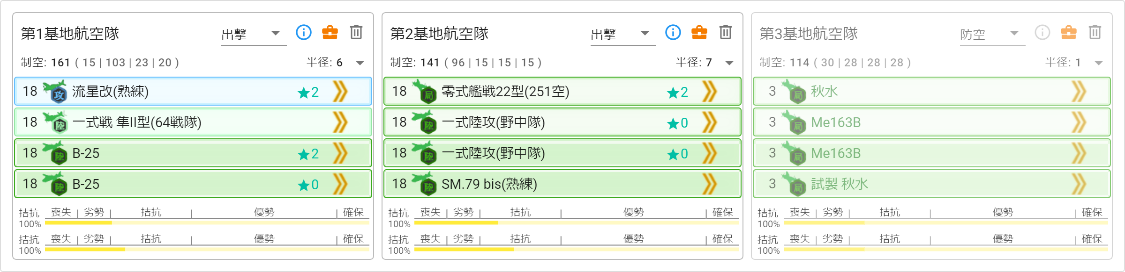The width and height of the screenshot is (1125, 272).
Task: Click first air-state bar of 第1基地航空隊
Action: (x=207, y=223)
